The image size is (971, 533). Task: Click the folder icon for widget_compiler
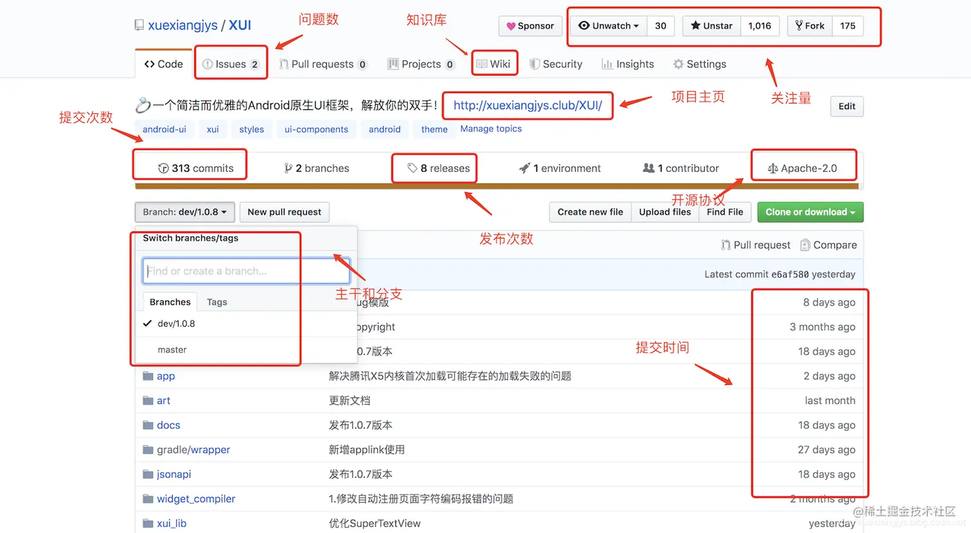[x=148, y=498]
